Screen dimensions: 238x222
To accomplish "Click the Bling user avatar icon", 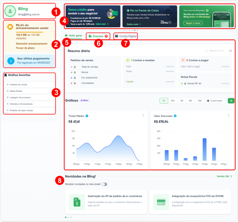I will 10,11.
